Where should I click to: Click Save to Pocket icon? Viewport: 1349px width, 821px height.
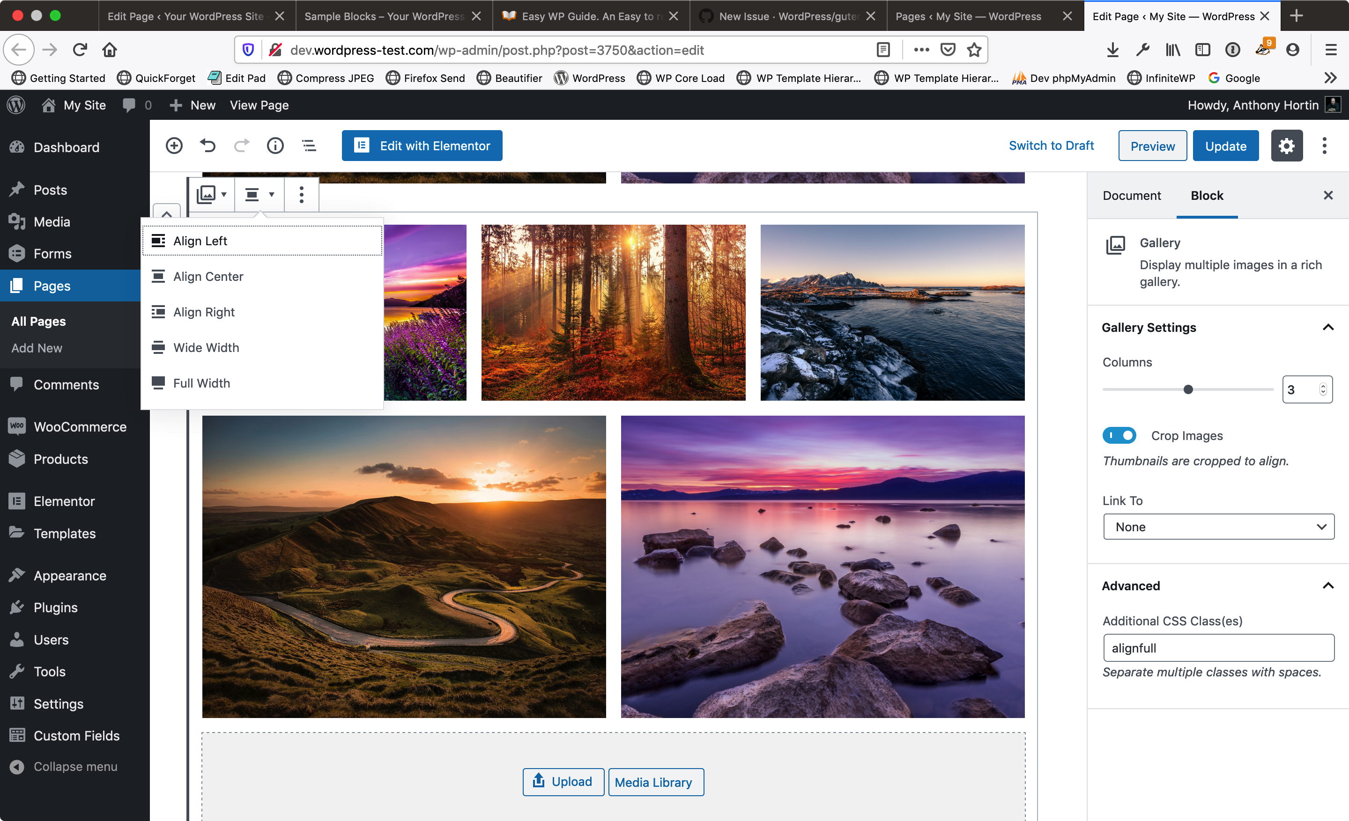[x=948, y=50]
